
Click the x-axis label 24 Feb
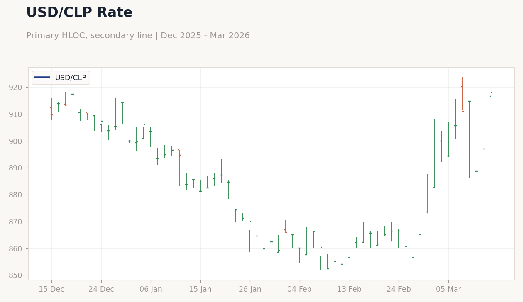[399, 290]
